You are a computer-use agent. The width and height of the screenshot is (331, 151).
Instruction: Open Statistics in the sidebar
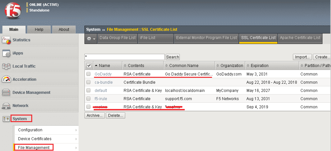(21, 40)
